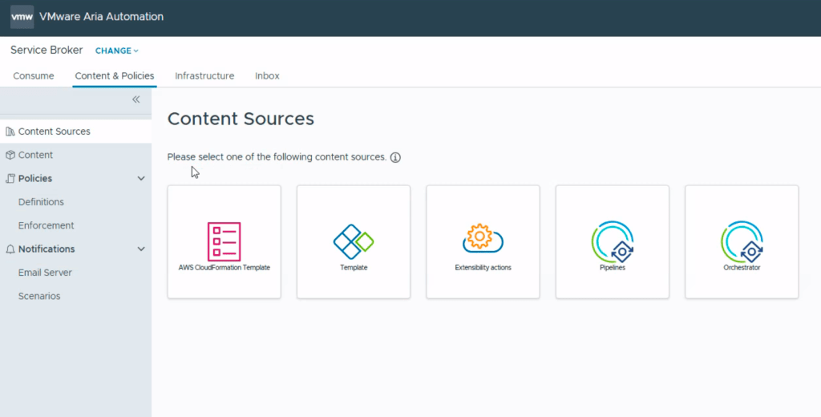Screen dimensions: 821x417
Task: Open notification Scenarios page
Action: point(39,296)
